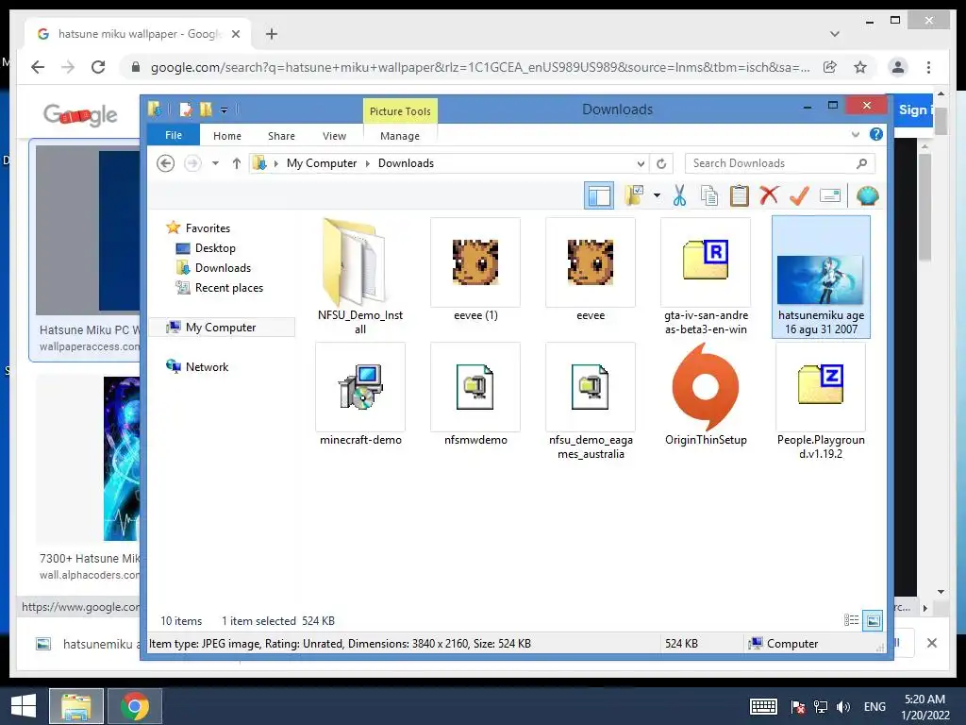Expand address bar history dropdown
Viewport: 966px width, 725px height.
tap(641, 163)
